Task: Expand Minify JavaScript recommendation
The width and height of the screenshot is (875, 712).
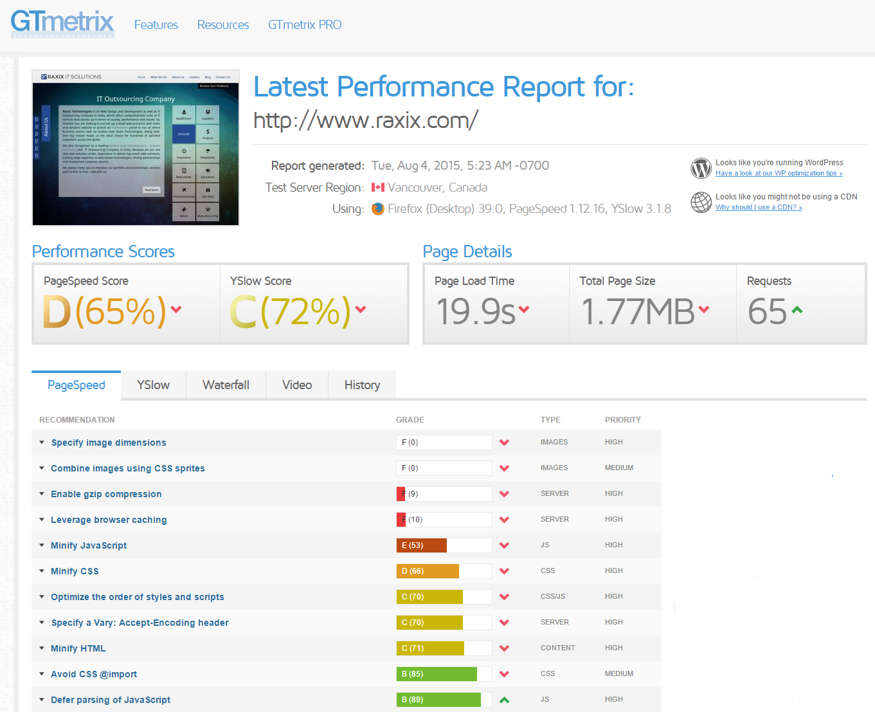Action: [x=42, y=545]
